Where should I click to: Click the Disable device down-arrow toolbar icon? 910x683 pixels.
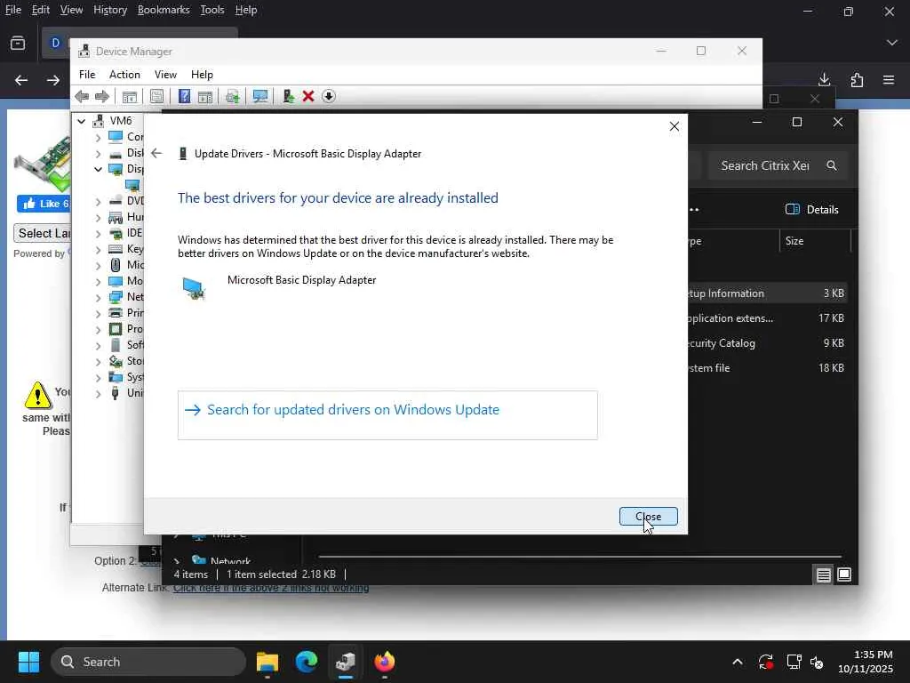(329, 96)
